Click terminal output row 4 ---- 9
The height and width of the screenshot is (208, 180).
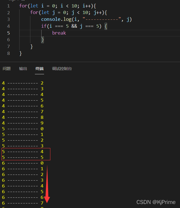[x=23, y=123]
